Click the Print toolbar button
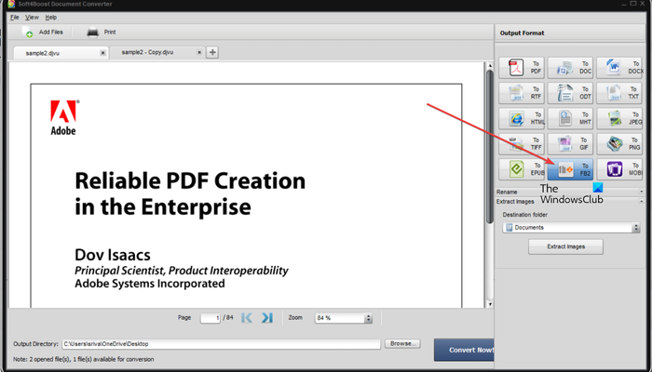The image size is (652, 372). [101, 32]
